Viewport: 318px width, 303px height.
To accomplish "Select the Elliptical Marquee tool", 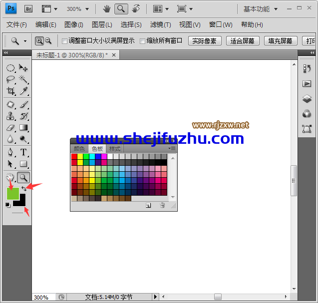I will pyautogui.click(x=10, y=68).
